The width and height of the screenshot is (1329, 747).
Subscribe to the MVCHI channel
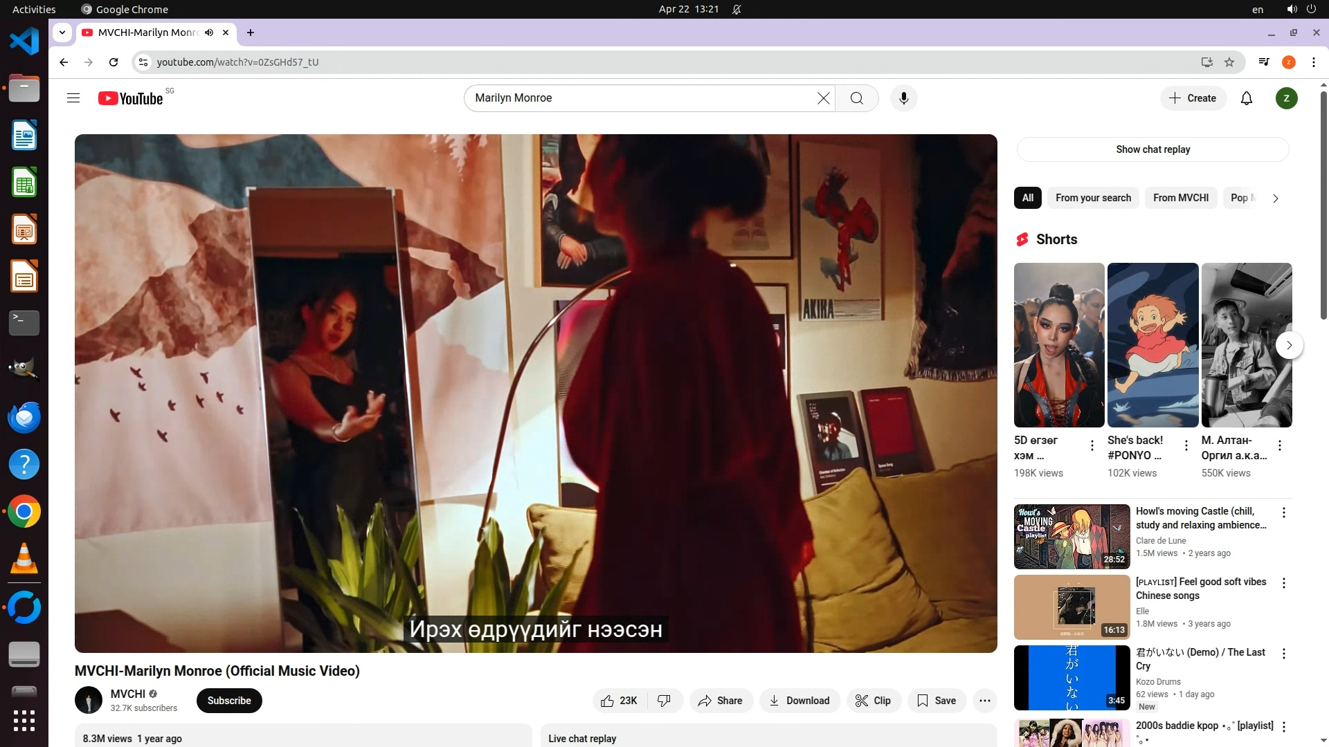pos(229,701)
